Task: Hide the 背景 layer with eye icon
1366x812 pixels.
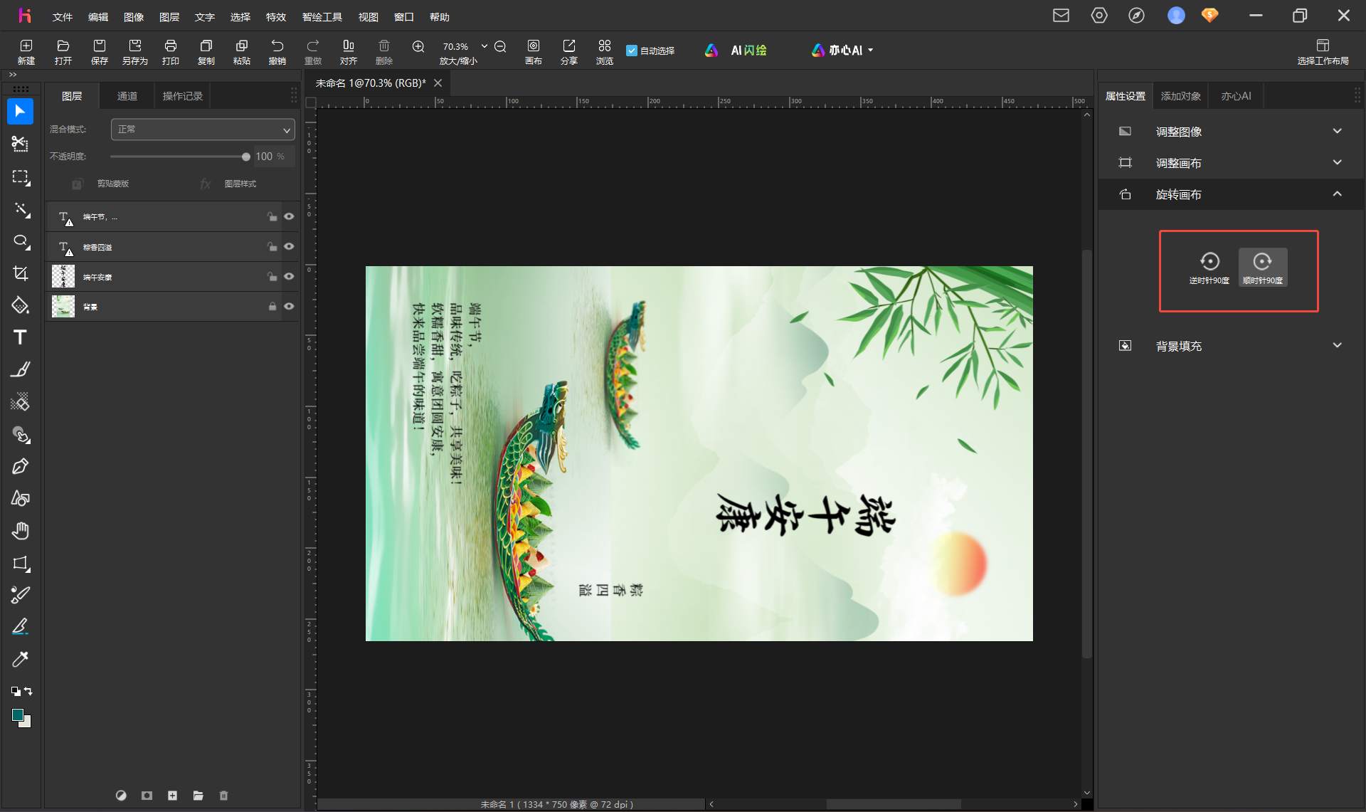Action: (x=289, y=306)
